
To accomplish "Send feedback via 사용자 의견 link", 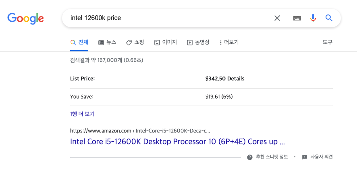I will coord(318,157).
